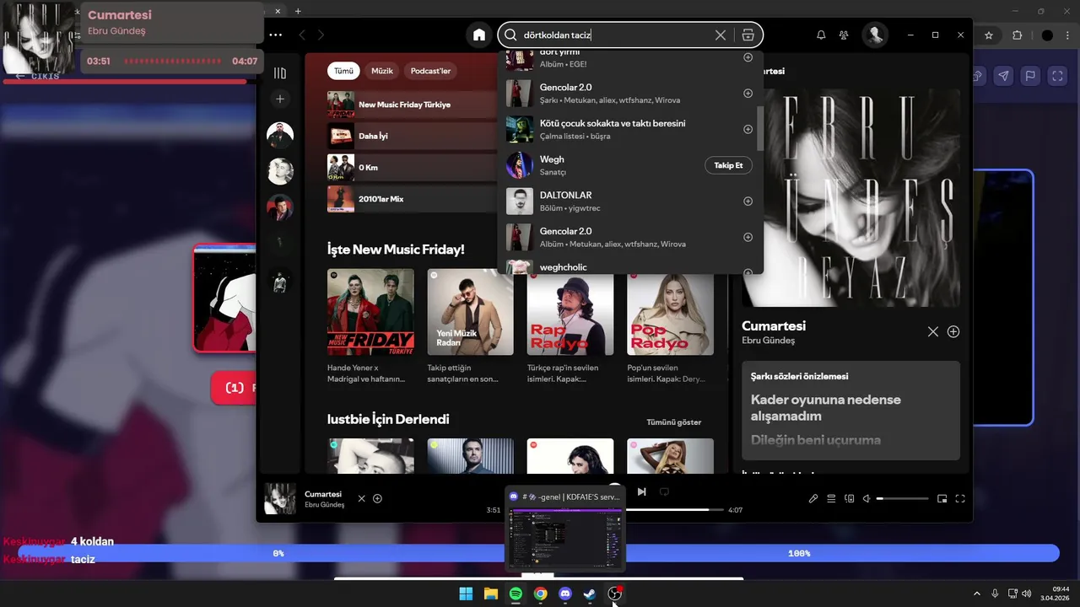The image size is (1080, 607).
Task: Adjust the Spotify volume slider
Action: pos(902,498)
